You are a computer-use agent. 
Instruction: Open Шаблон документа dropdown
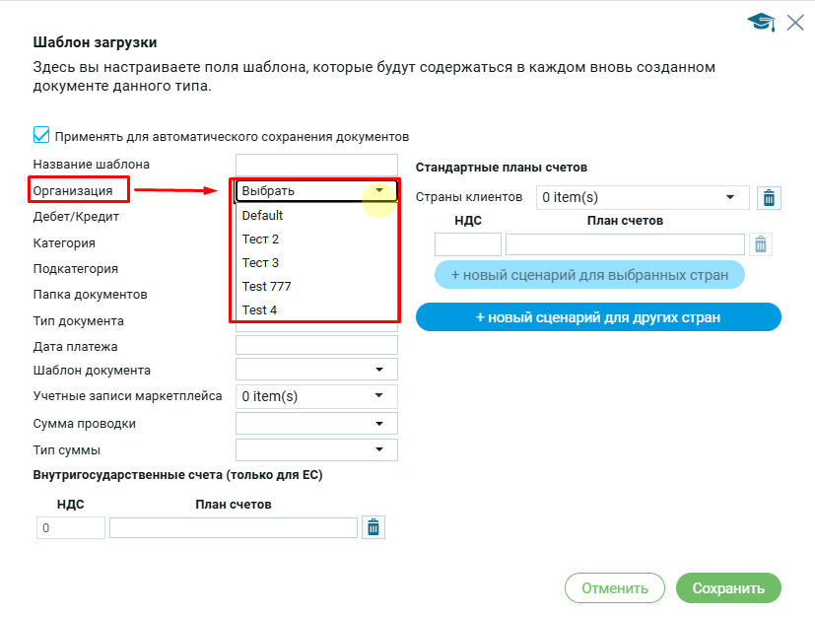click(x=378, y=370)
